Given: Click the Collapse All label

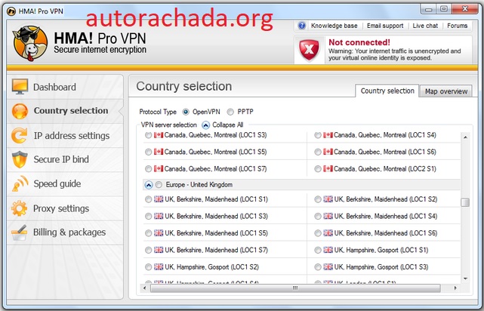Looking at the screenshot, I should (228, 125).
